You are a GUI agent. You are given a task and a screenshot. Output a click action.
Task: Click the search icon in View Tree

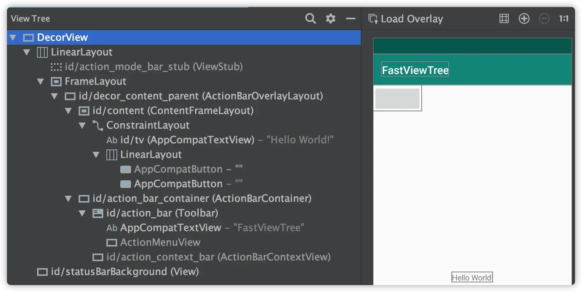pyautogui.click(x=310, y=18)
